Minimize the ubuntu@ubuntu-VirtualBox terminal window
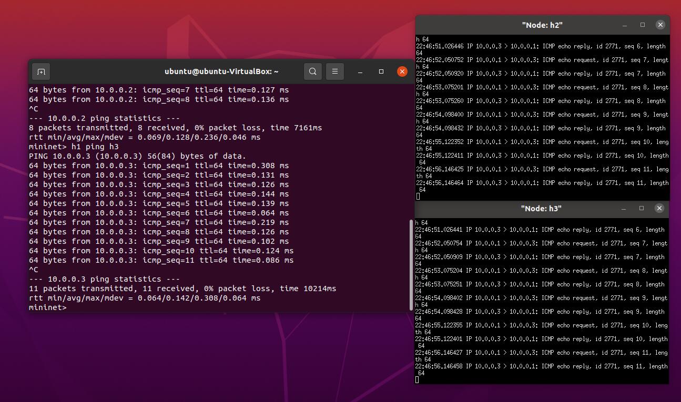This screenshot has height=402, width=681. [360, 71]
